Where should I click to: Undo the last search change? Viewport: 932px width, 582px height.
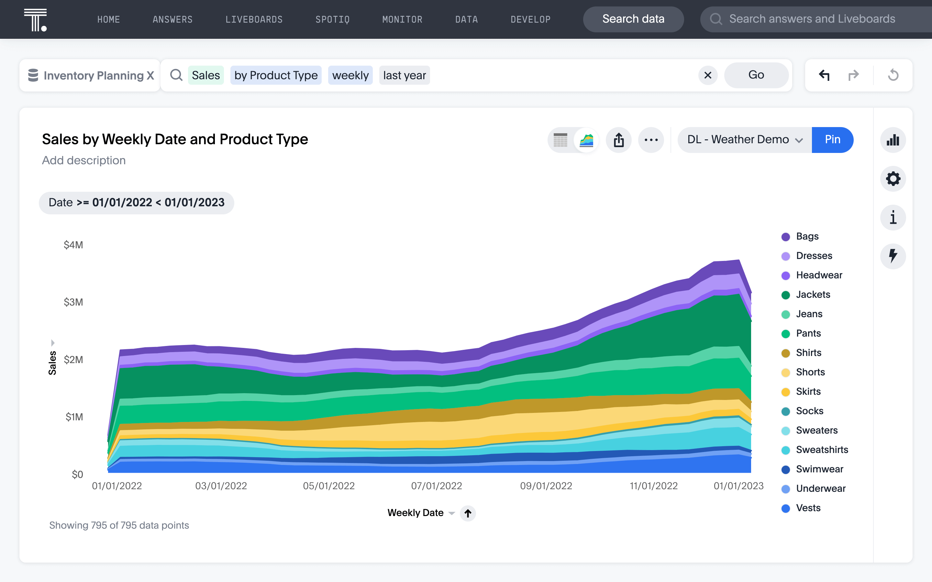[825, 75]
